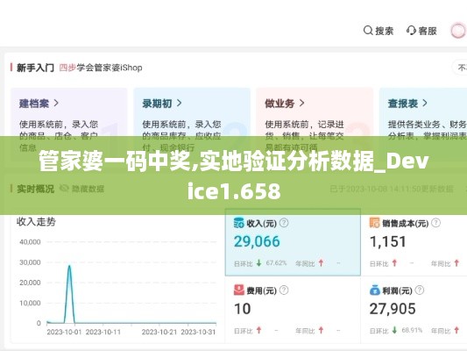
Task: Click the 利润(元) money bag icon
Action: click(x=375, y=290)
